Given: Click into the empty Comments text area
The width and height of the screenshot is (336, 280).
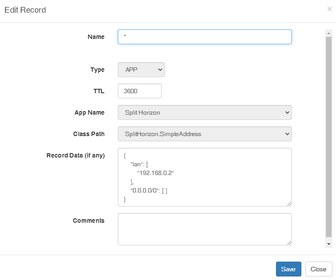Looking at the screenshot, I should click(205, 229).
